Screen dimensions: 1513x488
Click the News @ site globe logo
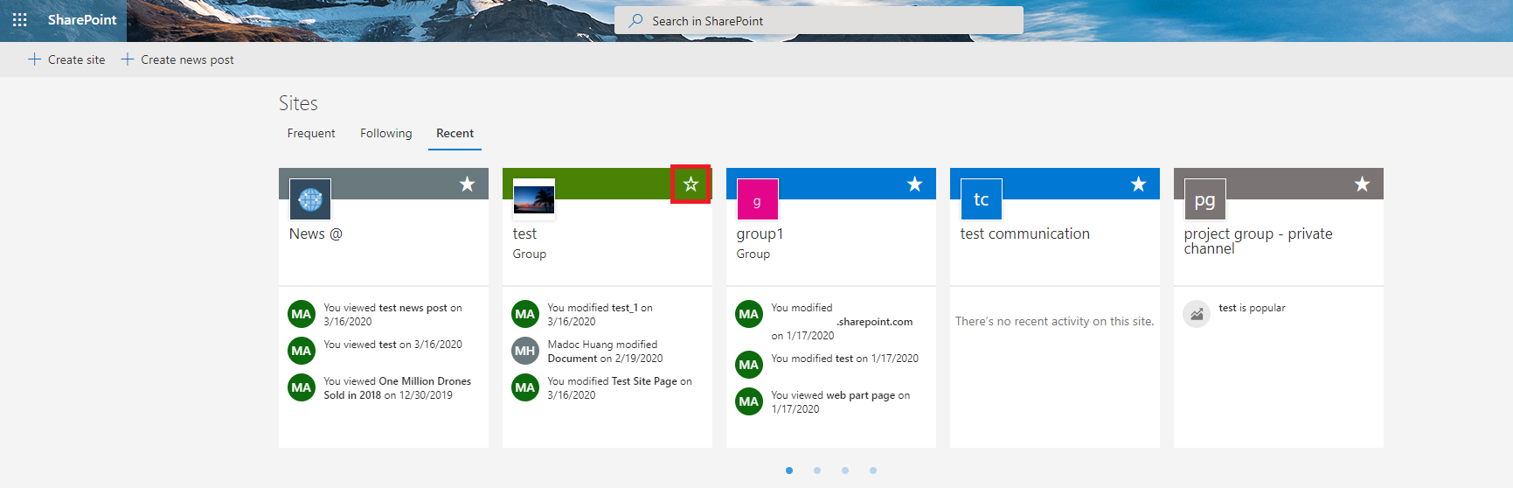click(310, 199)
